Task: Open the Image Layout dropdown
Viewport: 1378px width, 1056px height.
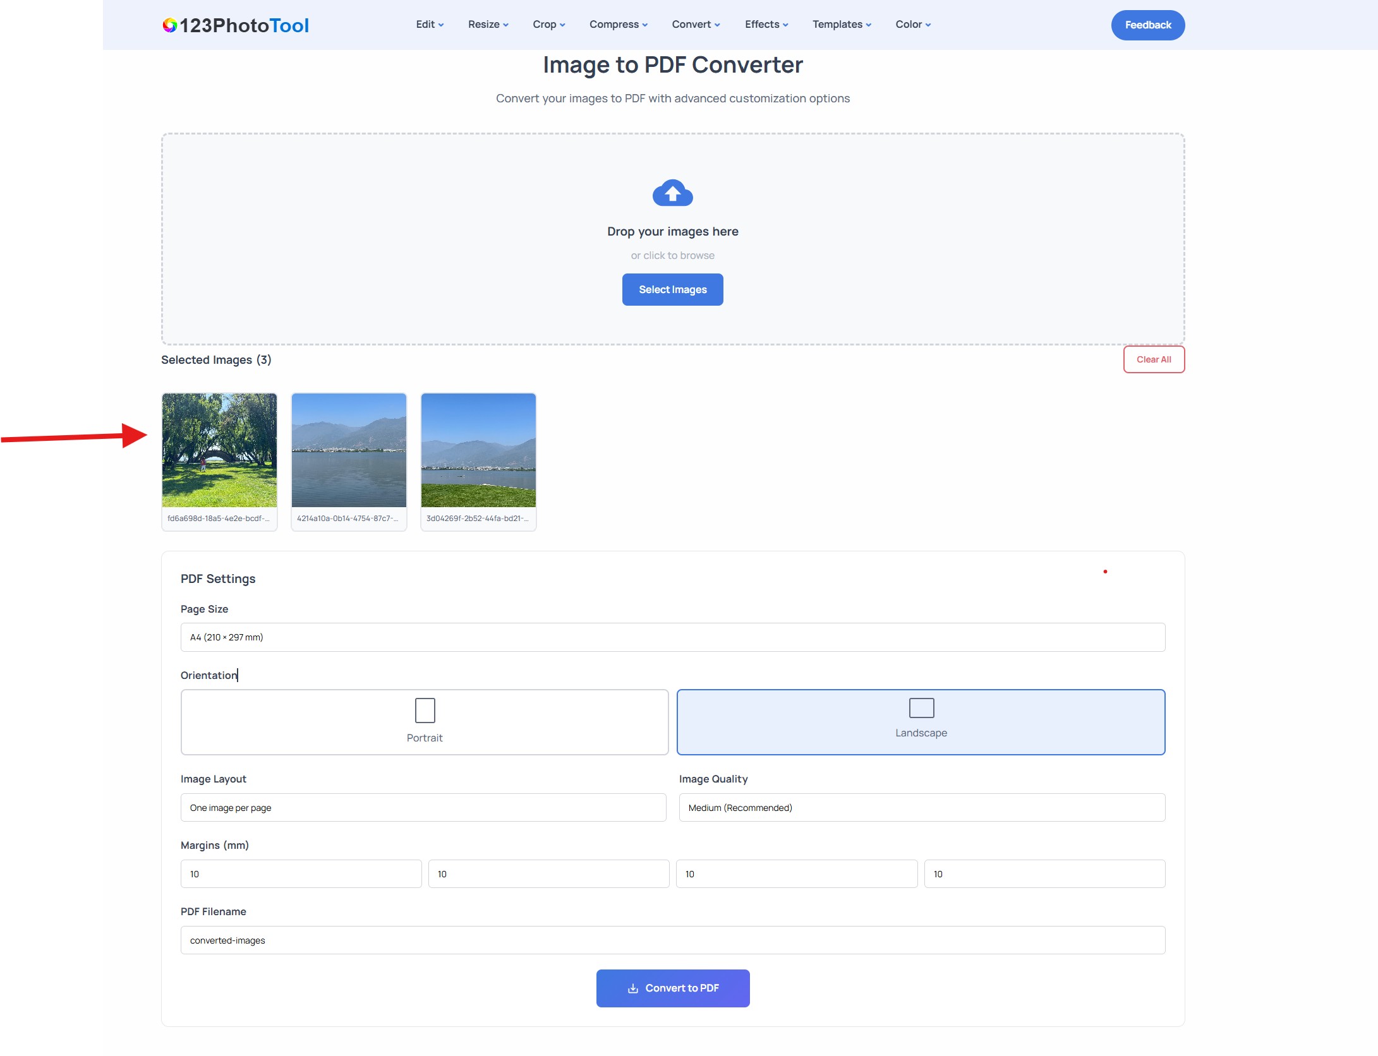Action: 423,808
